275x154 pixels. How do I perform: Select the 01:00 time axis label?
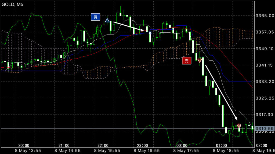click(221, 145)
